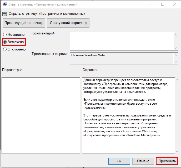Select the 'Включено' radio button
The height and width of the screenshot is (168, 181).
[5, 42]
